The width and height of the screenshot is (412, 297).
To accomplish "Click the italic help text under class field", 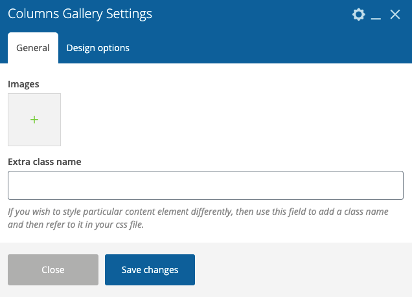I will (198, 218).
